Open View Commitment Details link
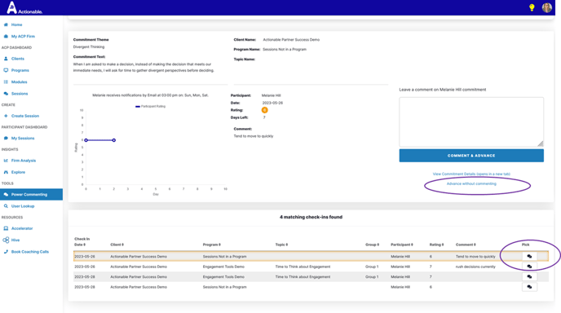This screenshot has height=313, width=561. click(471, 174)
